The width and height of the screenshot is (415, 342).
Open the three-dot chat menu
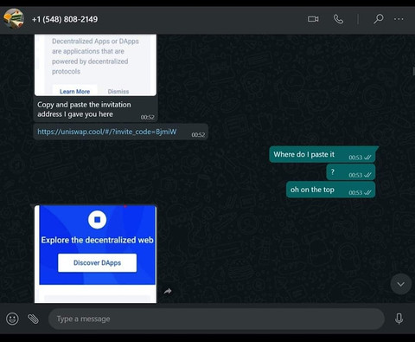point(399,19)
